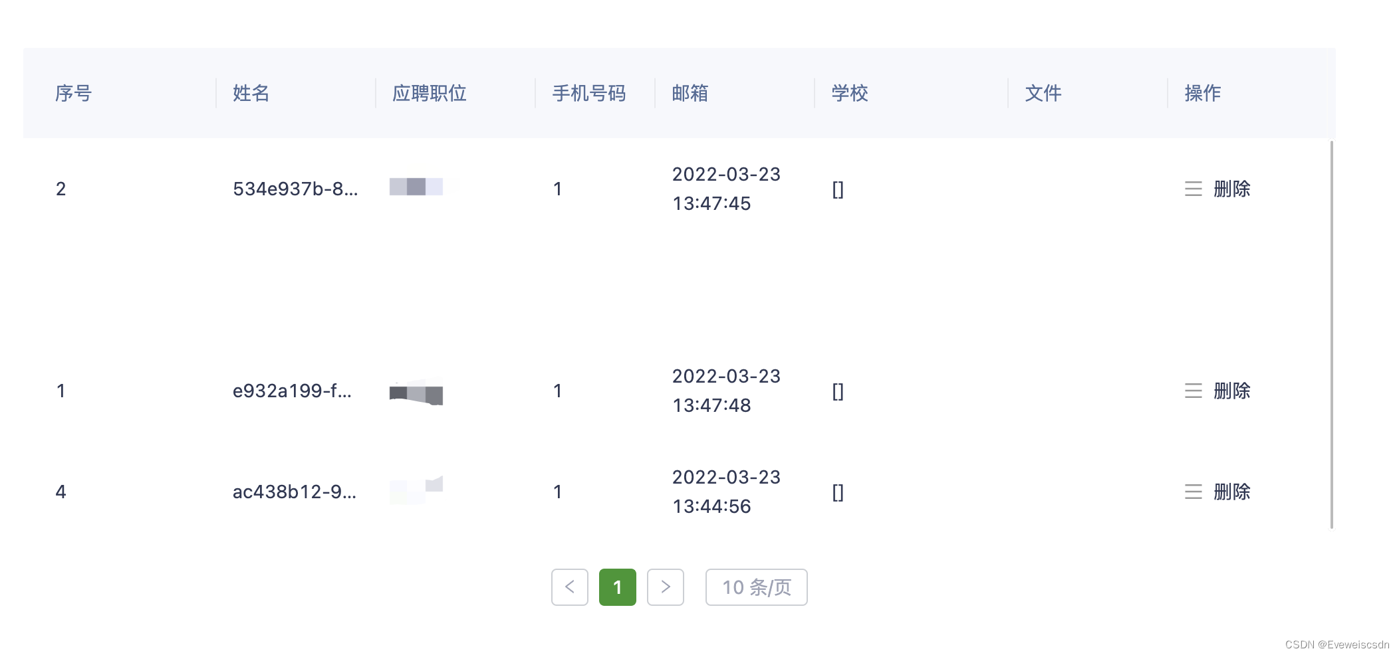This screenshot has width=1399, height=655.
Task: Click the name cell ac438b12-9...
Action: [x=294, y=492]
